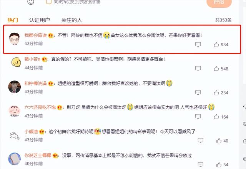
Task: Select the 热门 comments tab
Action: coord(13,20)
